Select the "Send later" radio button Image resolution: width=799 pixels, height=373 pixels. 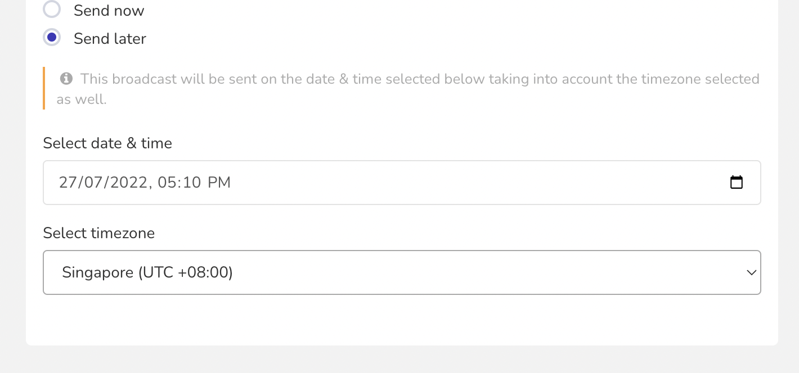point(52,38)
